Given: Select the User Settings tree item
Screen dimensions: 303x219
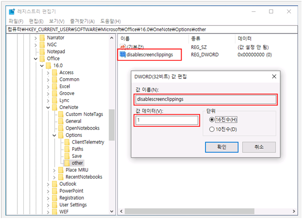Looking at the screenshot, I should [73, 205].
